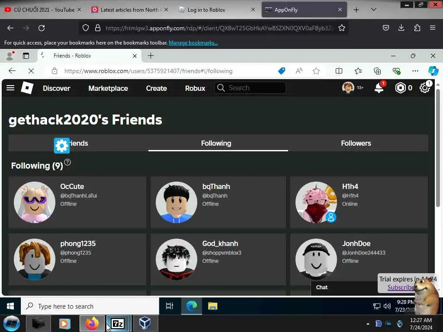
Task: Switch to Latest articles from North tab
Action: [x=130, y=10]
